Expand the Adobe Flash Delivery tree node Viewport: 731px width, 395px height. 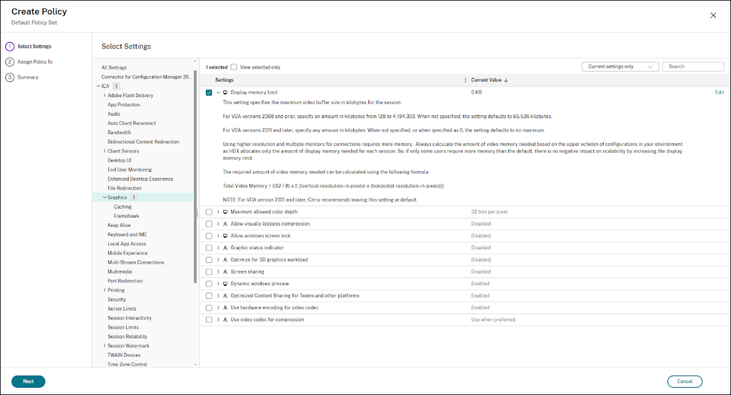point(104,95)
